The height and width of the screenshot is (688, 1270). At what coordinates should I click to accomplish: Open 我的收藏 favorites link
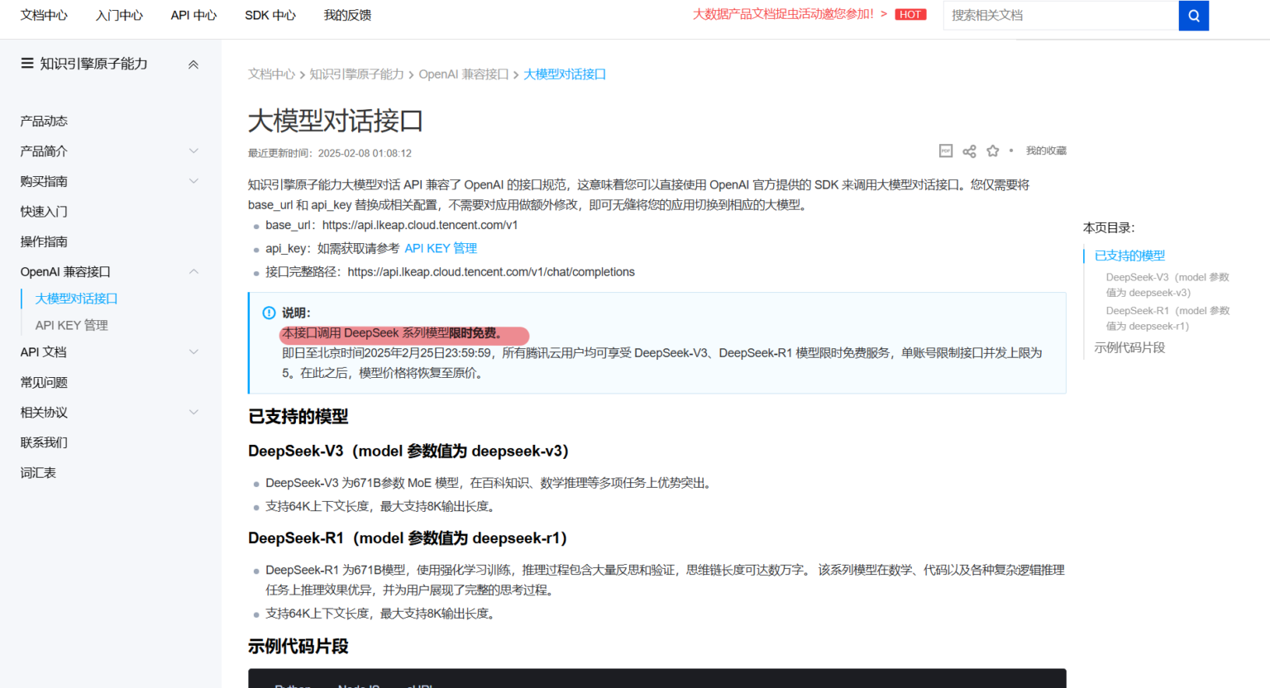(1046, 150)
